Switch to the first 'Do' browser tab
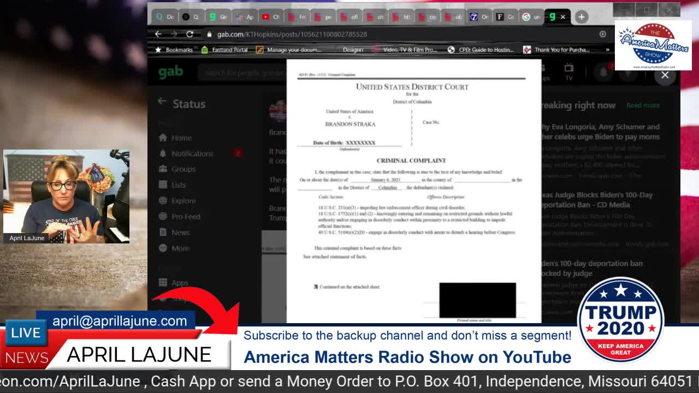Image resolution: width=699 pixels, height=393 pixels. tap(165, 17)
